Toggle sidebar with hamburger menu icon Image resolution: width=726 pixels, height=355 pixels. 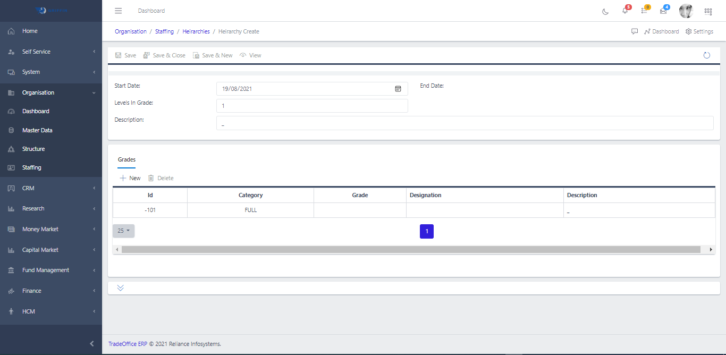tap(119, 11)
